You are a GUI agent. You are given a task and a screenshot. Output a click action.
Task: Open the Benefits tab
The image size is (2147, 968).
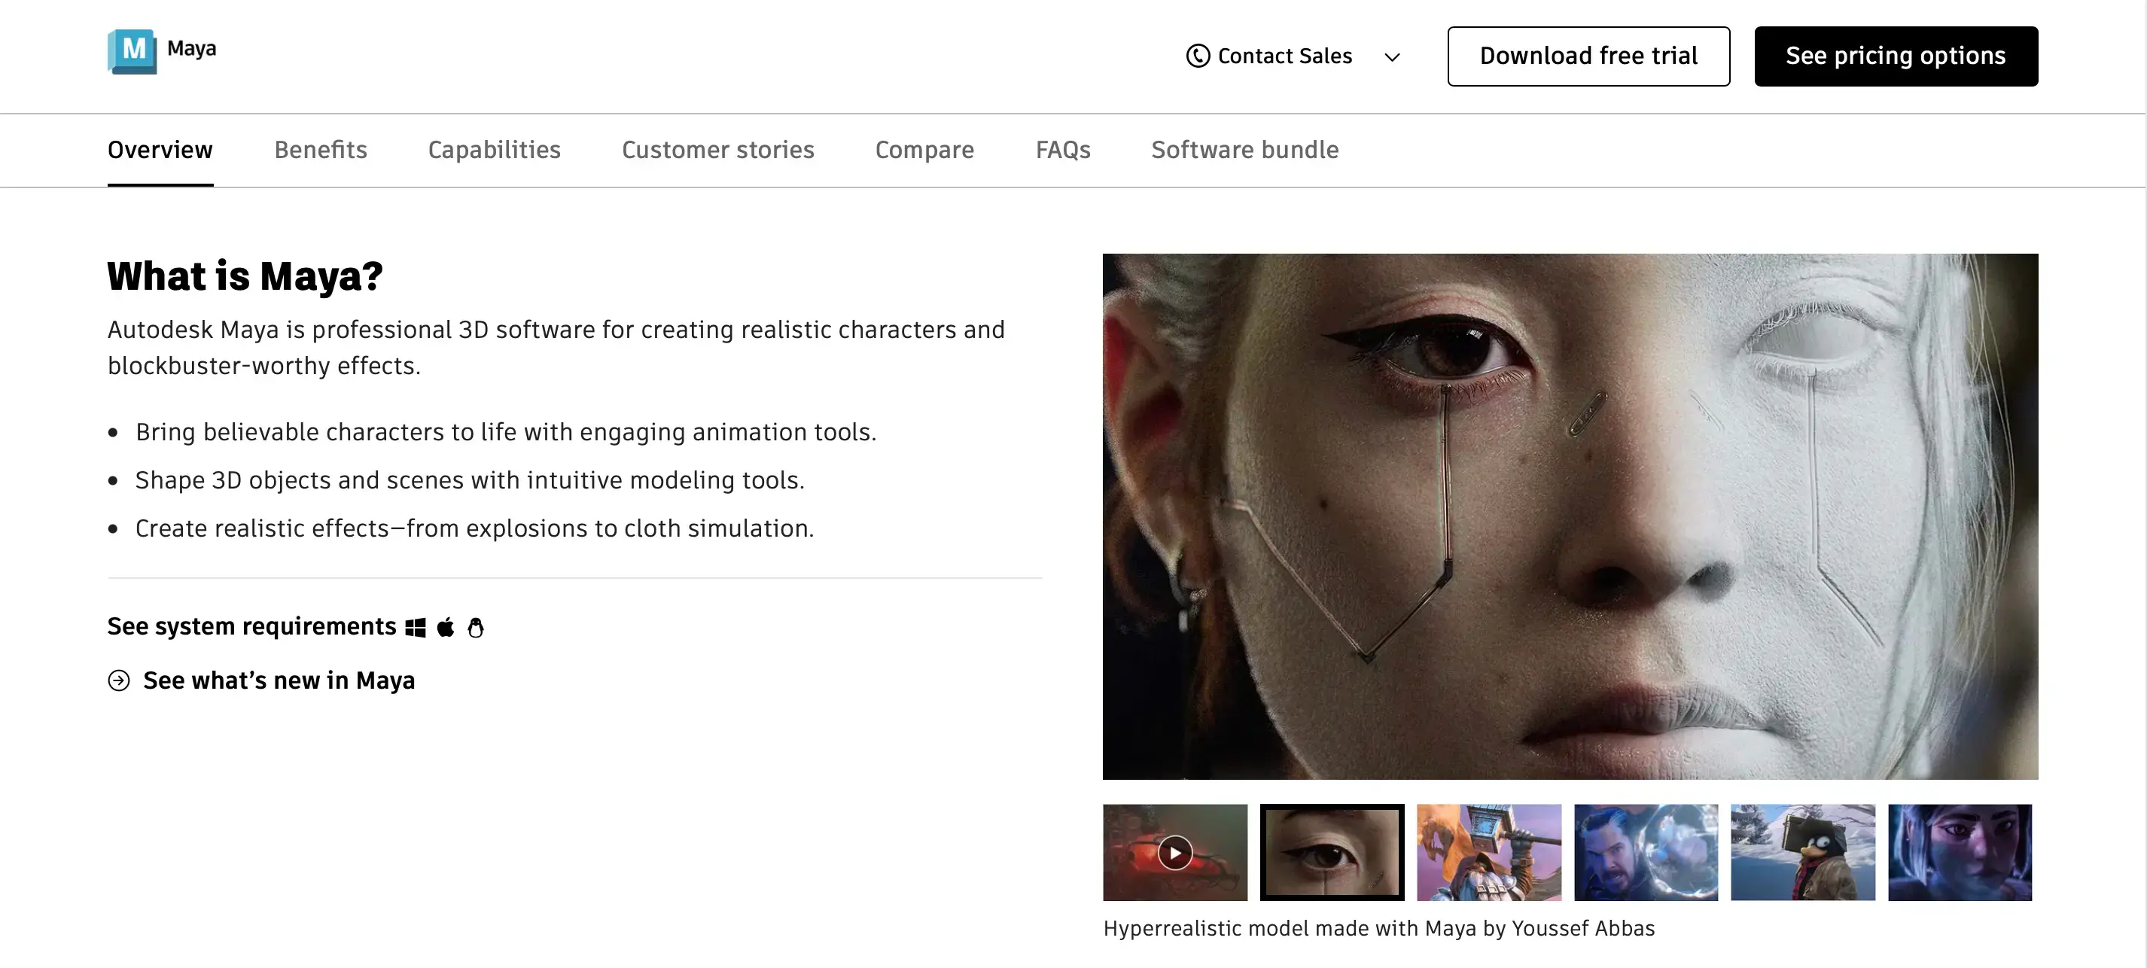pos(320,150)
